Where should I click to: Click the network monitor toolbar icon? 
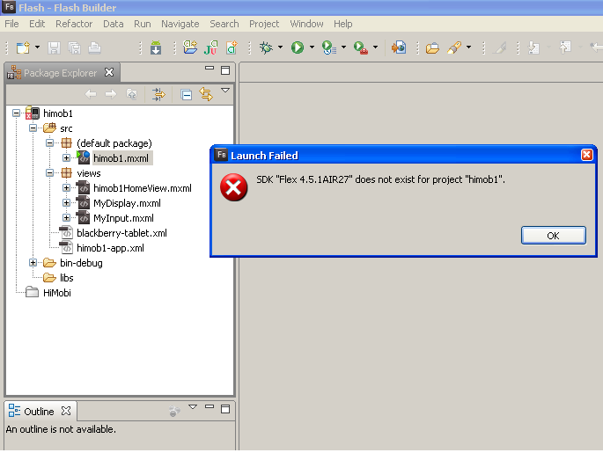point(399,47)
